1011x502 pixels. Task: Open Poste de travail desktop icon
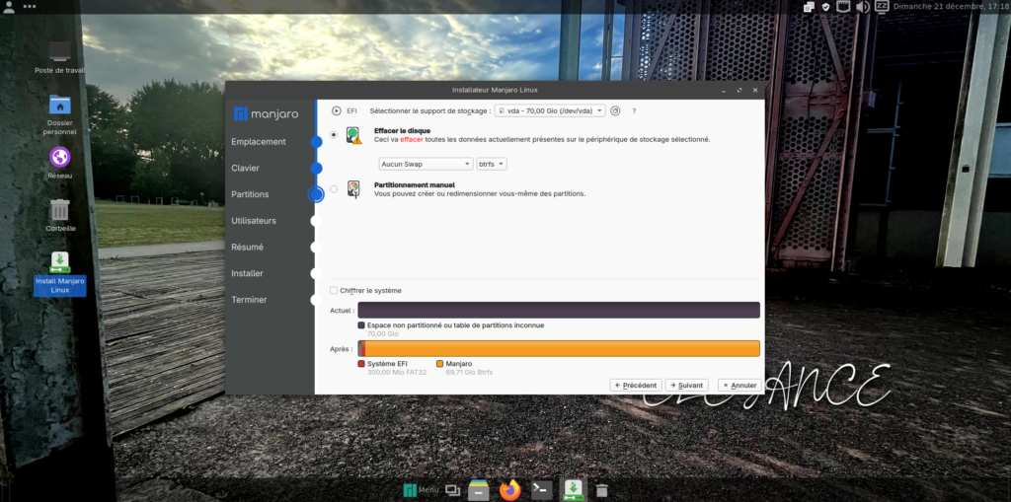pos(60,56)
